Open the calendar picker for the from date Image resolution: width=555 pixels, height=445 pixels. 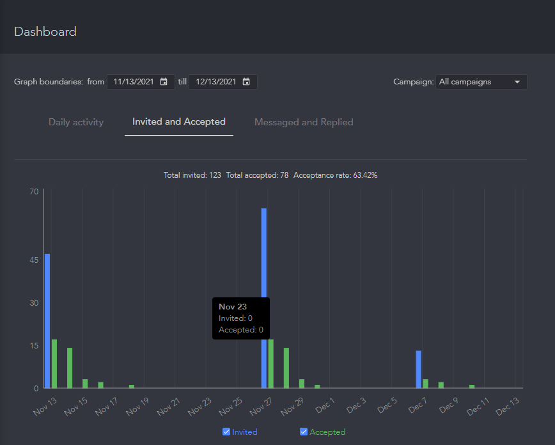point(164,81)
